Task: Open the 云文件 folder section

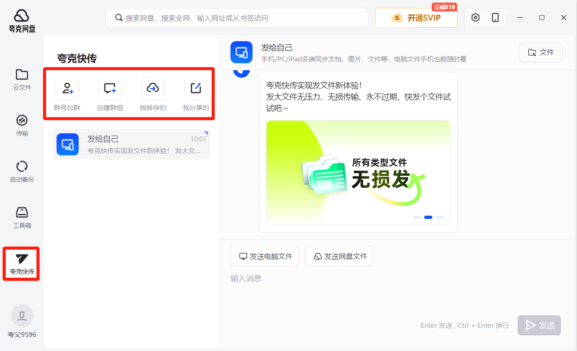Action: (22, 79)
